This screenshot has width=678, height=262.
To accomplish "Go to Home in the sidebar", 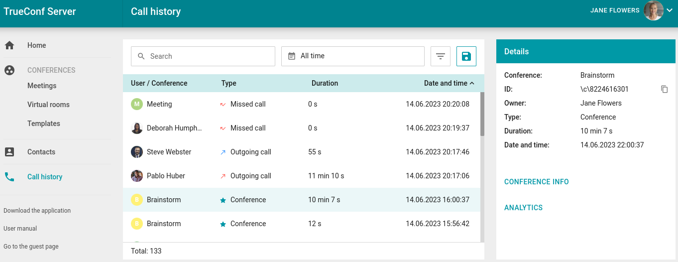I will click(37, 45).
